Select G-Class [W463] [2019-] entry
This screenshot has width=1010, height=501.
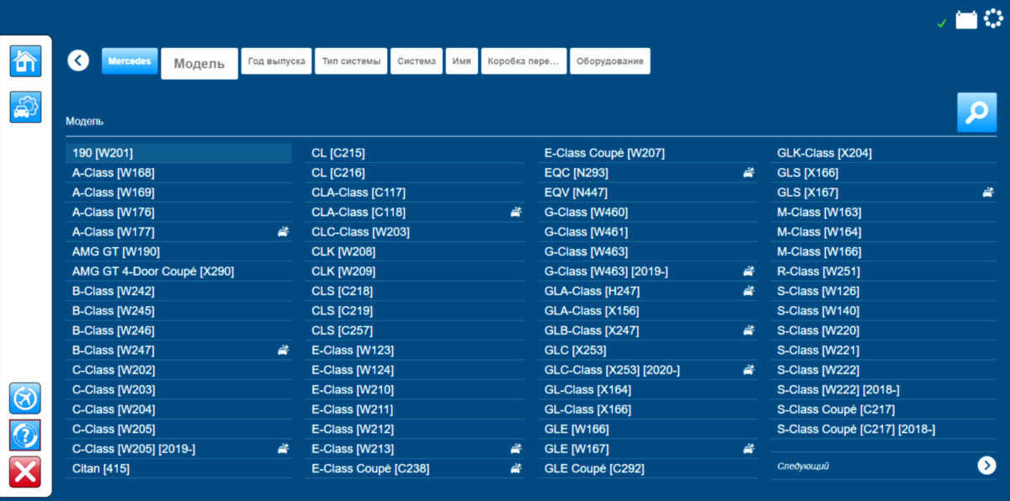click(606, 272)
